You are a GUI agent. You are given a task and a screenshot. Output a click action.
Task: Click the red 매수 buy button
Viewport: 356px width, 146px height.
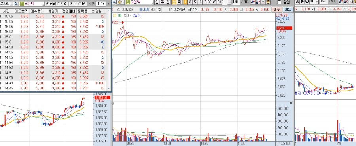pos(277,9)
